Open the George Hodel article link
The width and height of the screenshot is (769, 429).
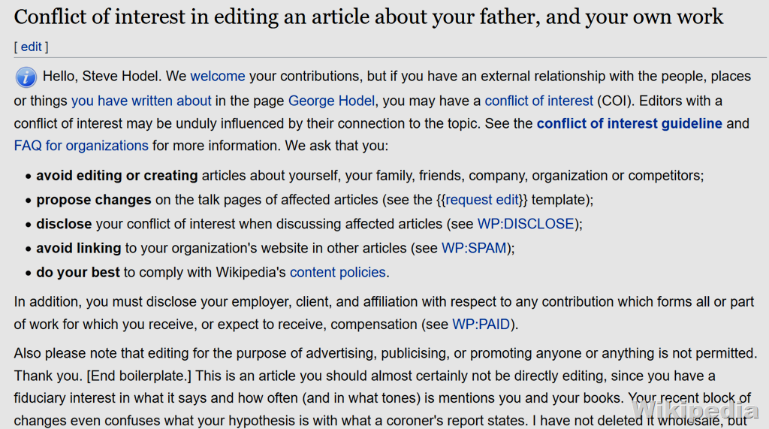pos(331,101)
